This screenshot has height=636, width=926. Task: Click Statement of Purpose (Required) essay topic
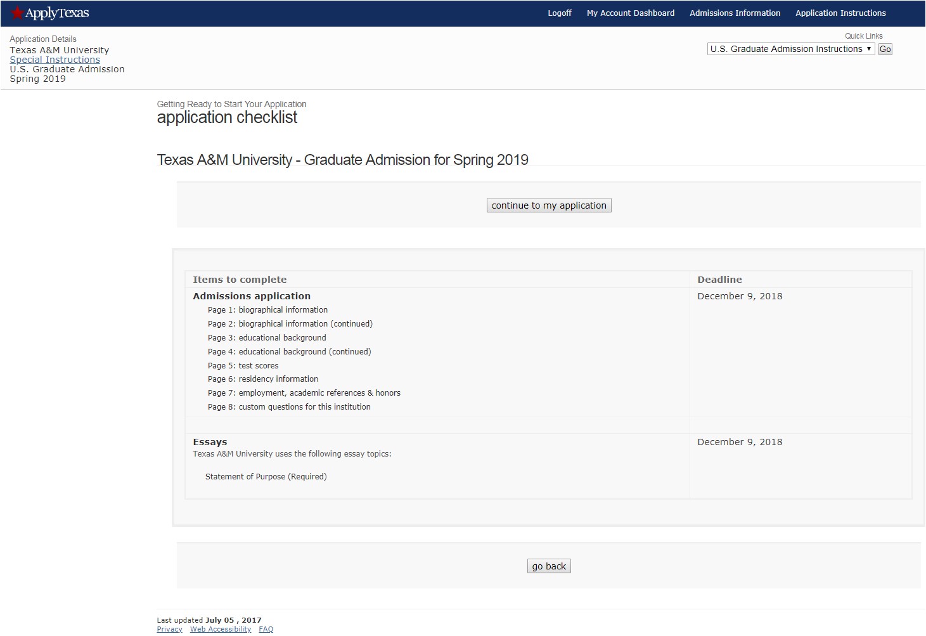coord(266,477)
